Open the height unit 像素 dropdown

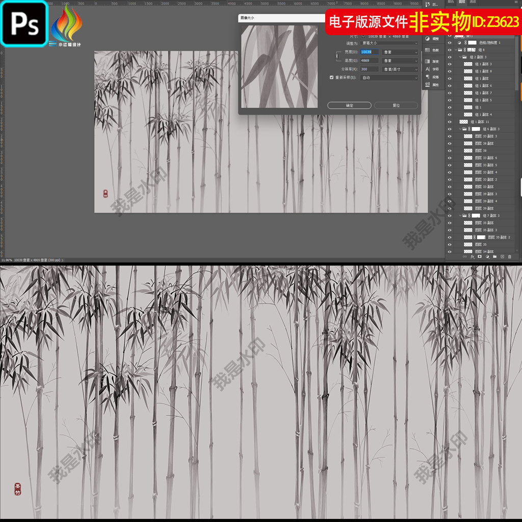(400, 61)
